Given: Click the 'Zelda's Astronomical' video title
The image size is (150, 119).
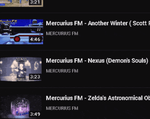Looking at the screenshot, I should pos(98,98).
